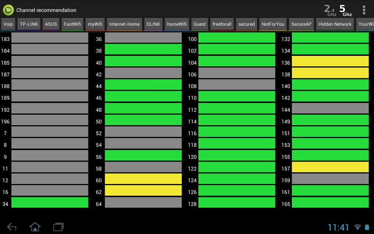Switch to the 5 GHz band
The height and width of the screenshot is (234, 374).
pos(345,11)
